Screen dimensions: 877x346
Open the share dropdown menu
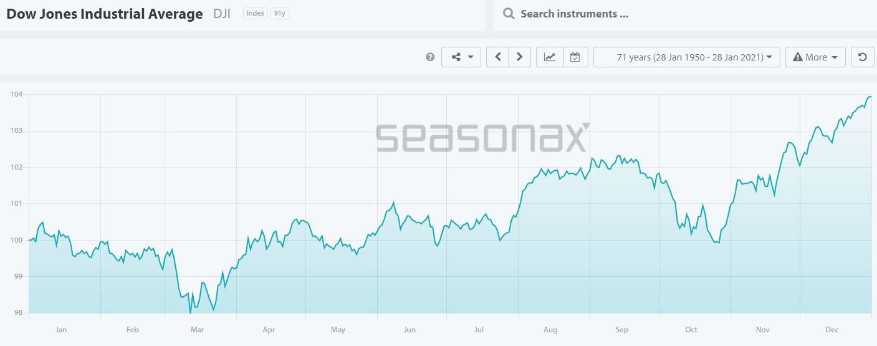pyautogui.click(x=461, y=57)
